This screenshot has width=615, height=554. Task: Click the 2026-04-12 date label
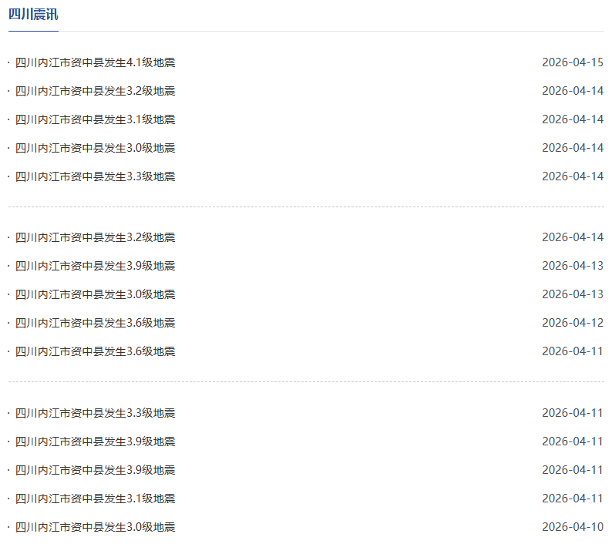(573, 323)
